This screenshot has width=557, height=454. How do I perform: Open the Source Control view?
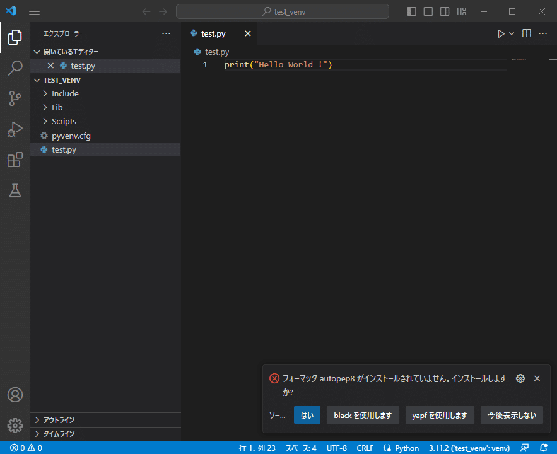[x=15, y=98]
